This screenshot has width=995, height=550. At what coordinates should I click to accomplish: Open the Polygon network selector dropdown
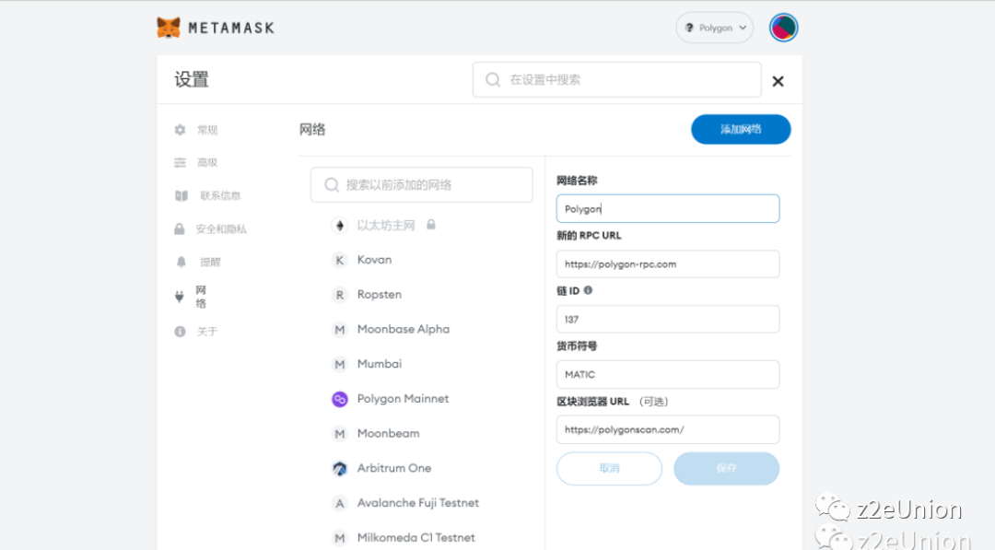pyautogui.click(x=714, y=28)
